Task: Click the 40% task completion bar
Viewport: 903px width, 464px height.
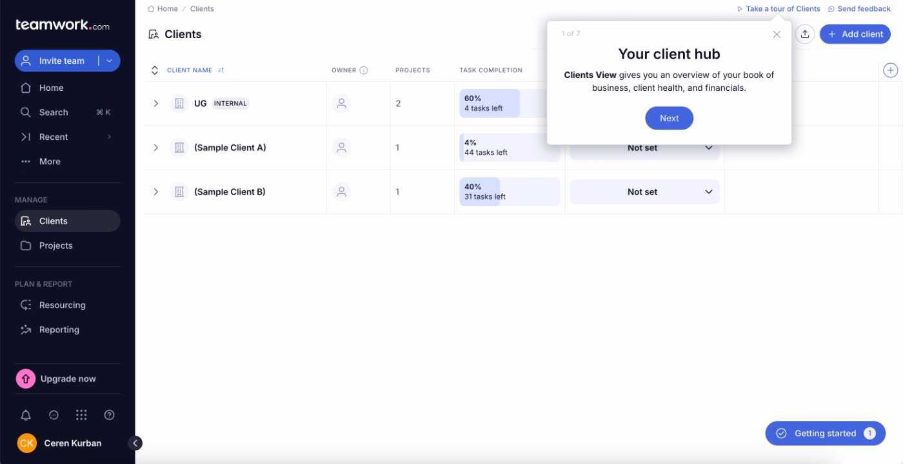Action: 510,192
